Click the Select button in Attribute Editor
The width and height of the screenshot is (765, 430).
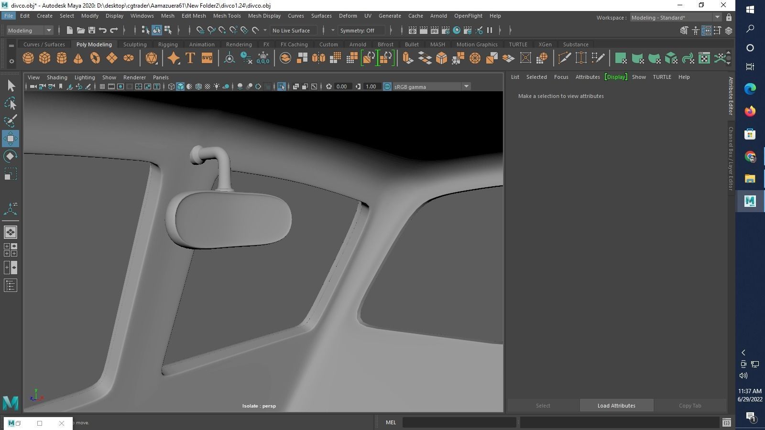pos(543,406)
